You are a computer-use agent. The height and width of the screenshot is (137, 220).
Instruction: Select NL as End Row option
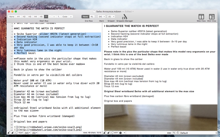92,16
